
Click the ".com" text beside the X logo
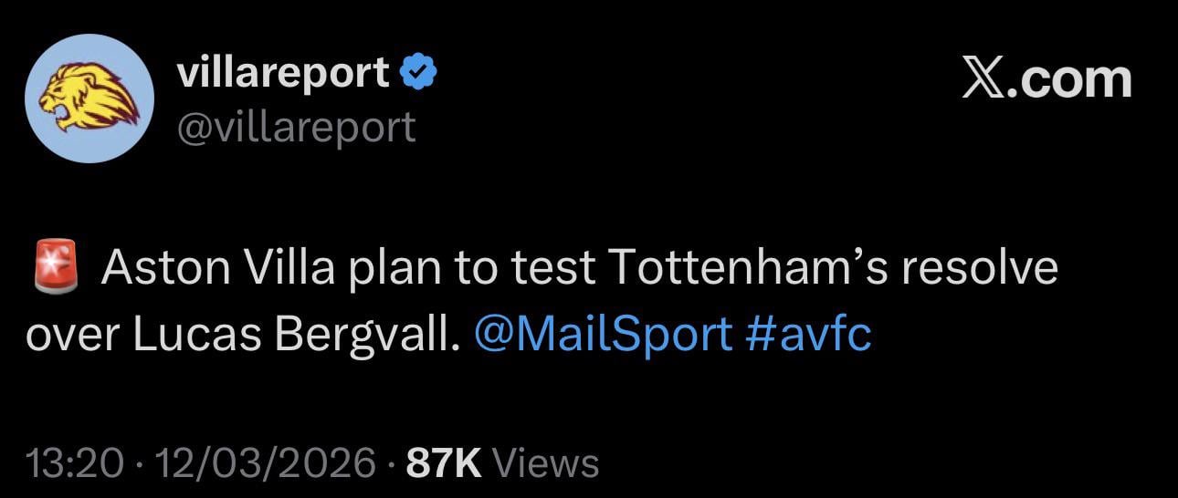pos(1076,80)
